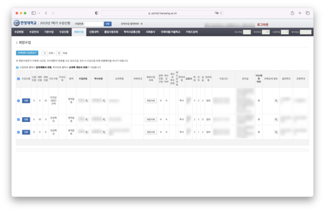Viewport: 325px width, 212px height.
Task: Click the 수업번호 magnifier in first row
Action: [87, 101]
